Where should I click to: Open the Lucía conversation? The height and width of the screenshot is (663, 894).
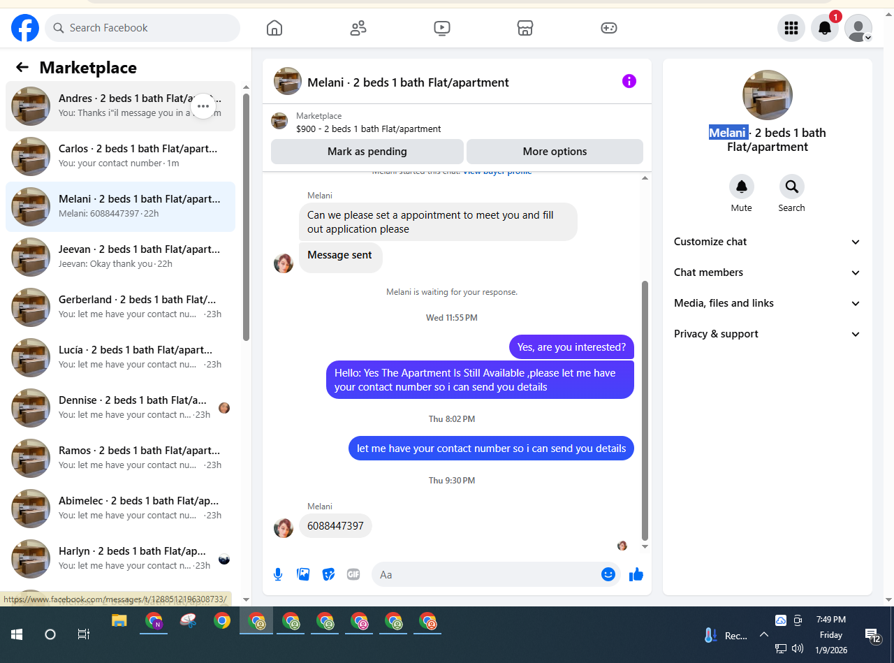click(120, 358)
